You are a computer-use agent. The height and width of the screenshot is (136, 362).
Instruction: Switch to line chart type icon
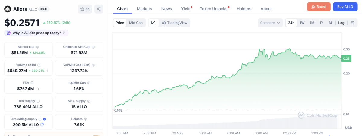[153, 23]
